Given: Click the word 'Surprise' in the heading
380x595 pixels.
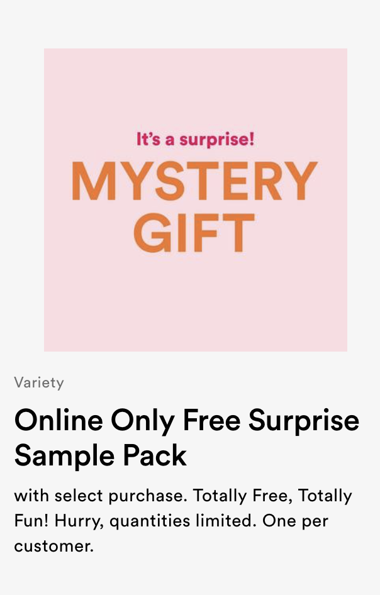Looking at the screenshot, I should click(304, 421).
